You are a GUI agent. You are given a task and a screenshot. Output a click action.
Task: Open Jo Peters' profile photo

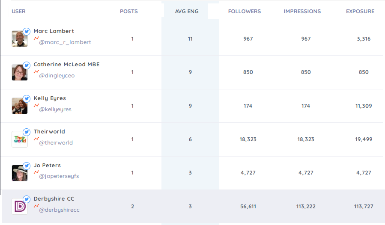tap(20, 173)
